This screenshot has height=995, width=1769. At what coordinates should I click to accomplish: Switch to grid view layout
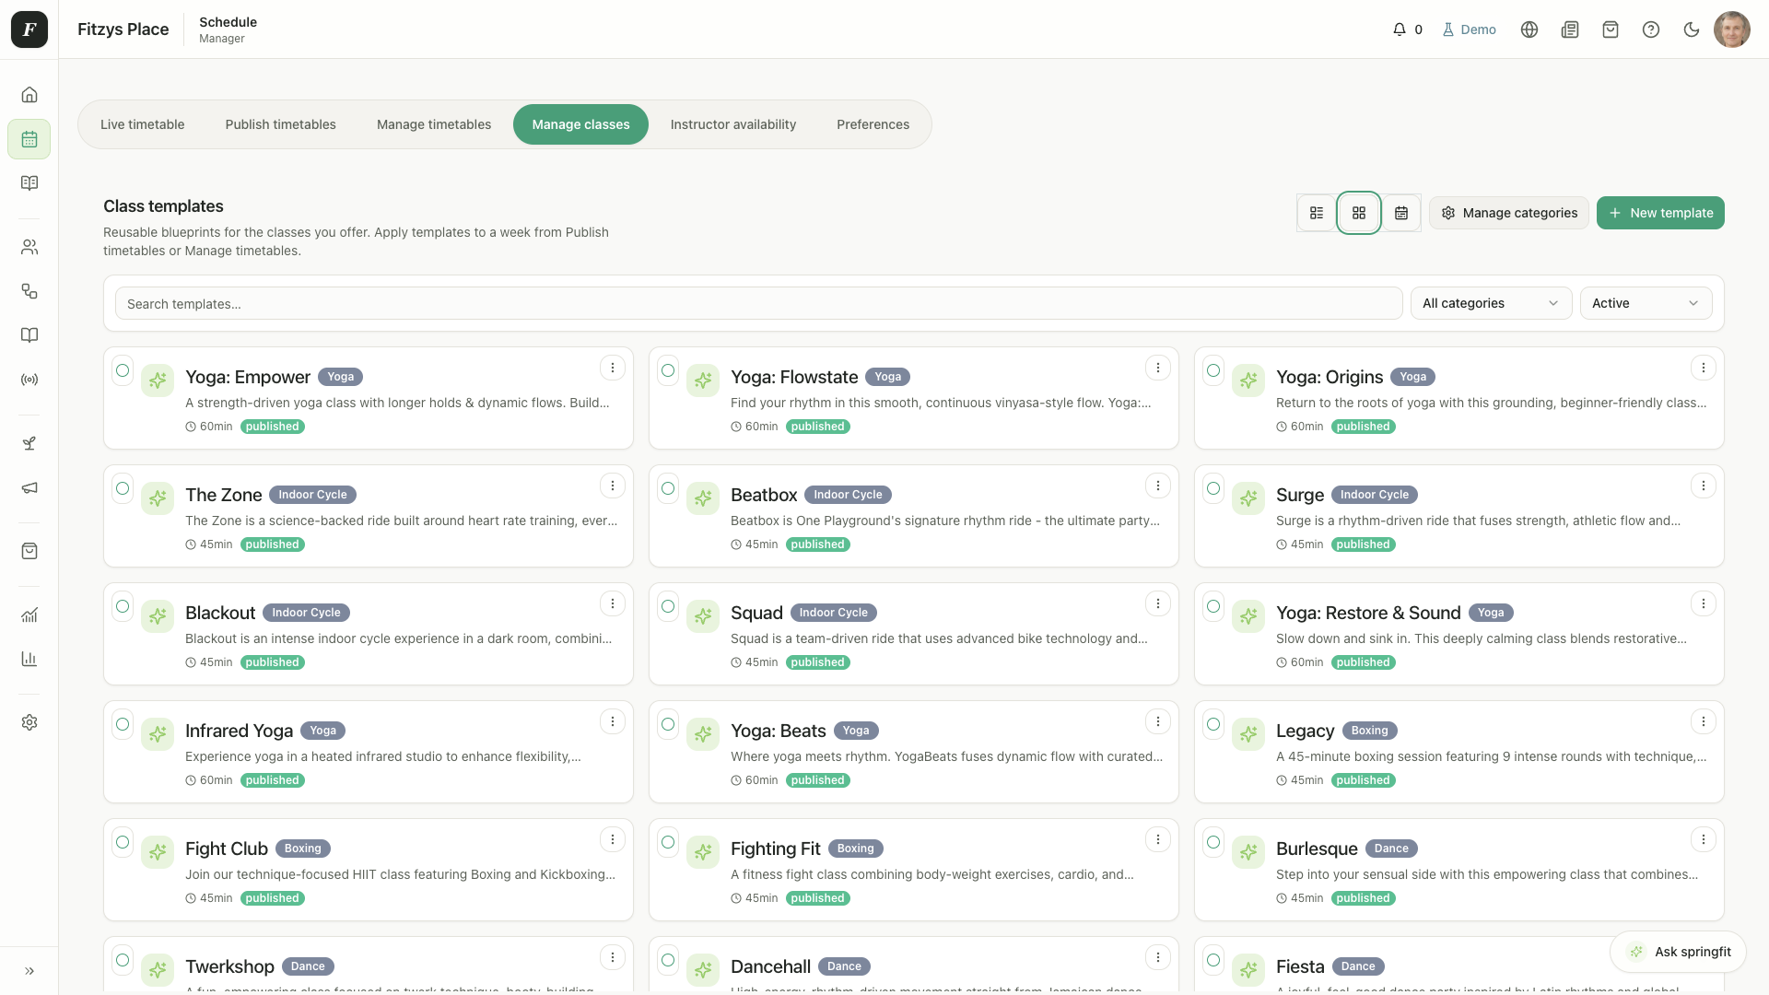click(x=1359, y=213)
